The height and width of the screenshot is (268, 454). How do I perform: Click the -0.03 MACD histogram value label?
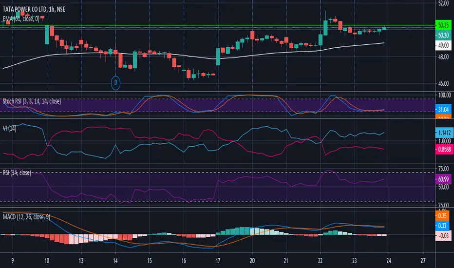(x=443, y=236)
